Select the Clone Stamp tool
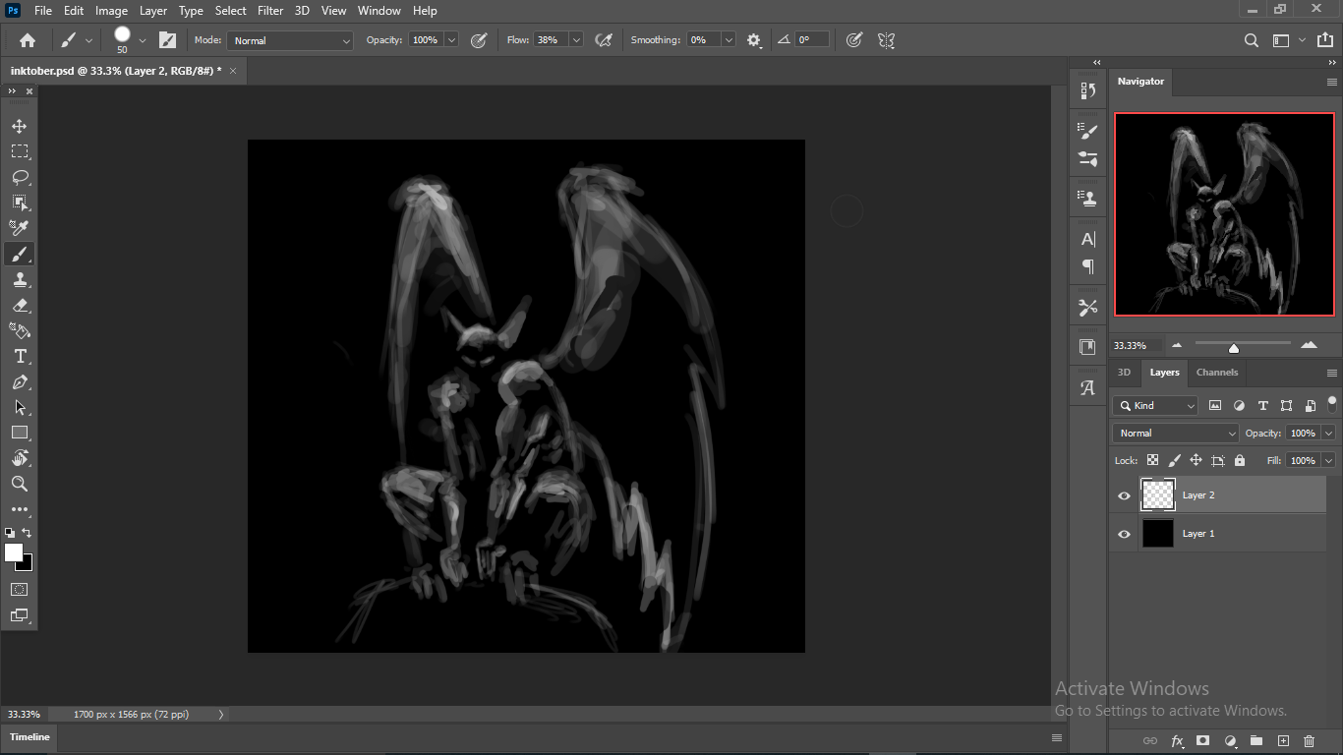 pyautogui.click(x=20, y=279)
